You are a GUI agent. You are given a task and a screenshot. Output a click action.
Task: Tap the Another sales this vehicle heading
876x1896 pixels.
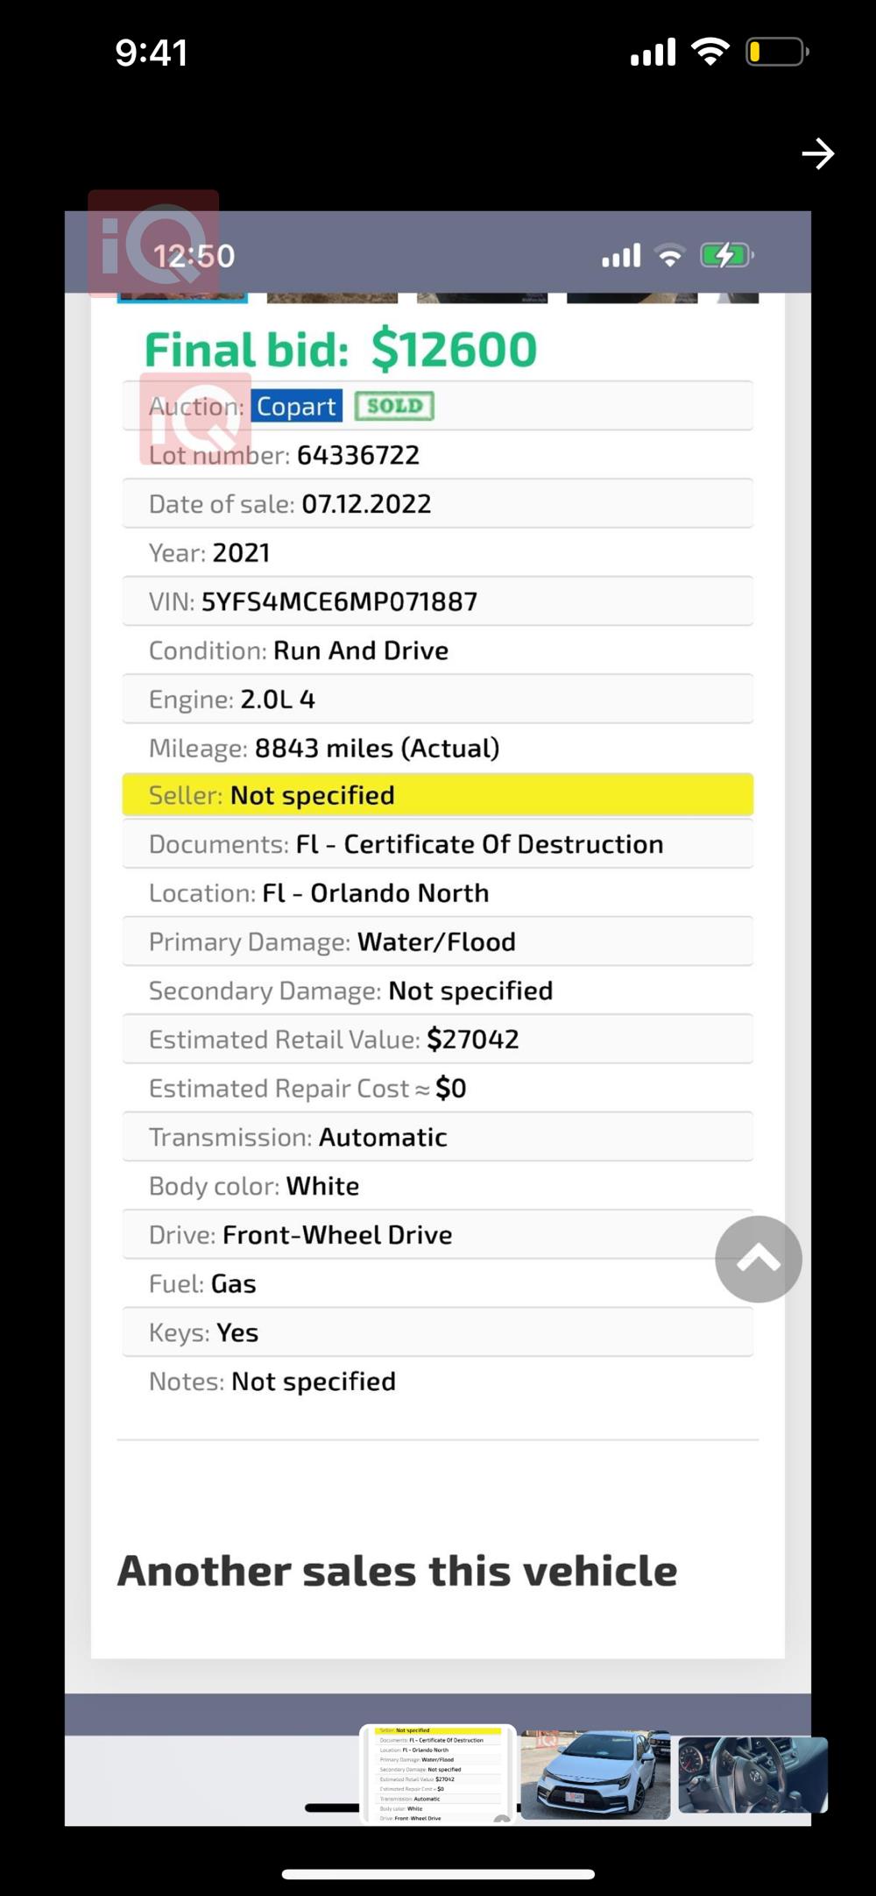397,1571
